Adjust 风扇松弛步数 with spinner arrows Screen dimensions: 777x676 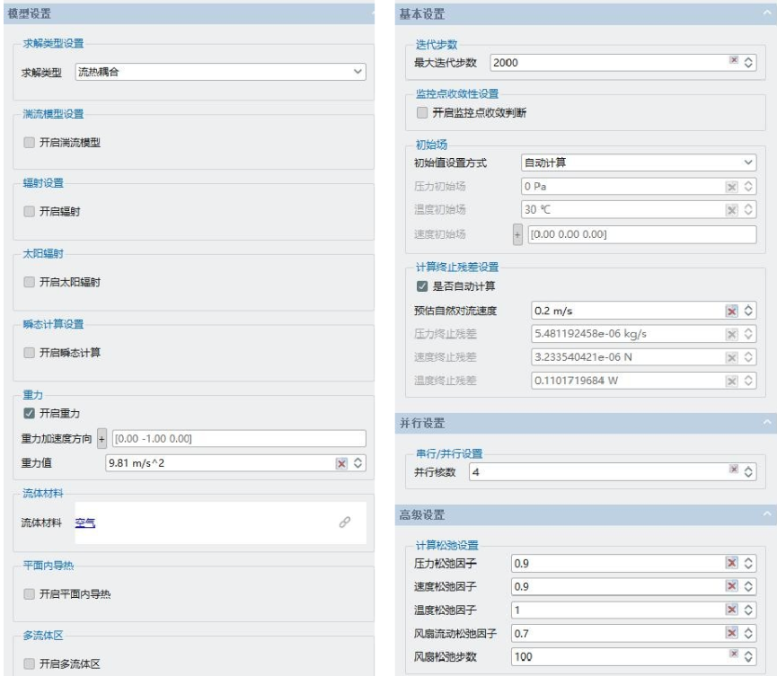[x=749, y=657]
